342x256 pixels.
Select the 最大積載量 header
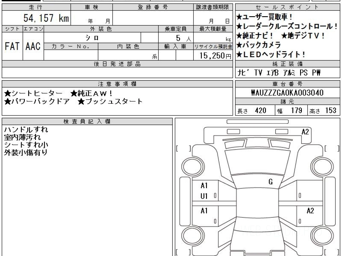click(x=213, y=29)
